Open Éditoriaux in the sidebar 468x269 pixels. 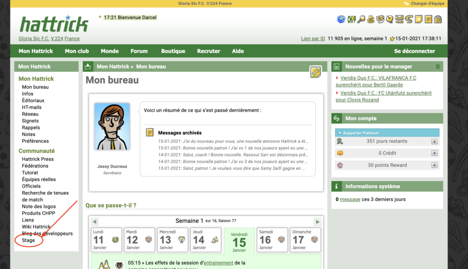point(33,100)
